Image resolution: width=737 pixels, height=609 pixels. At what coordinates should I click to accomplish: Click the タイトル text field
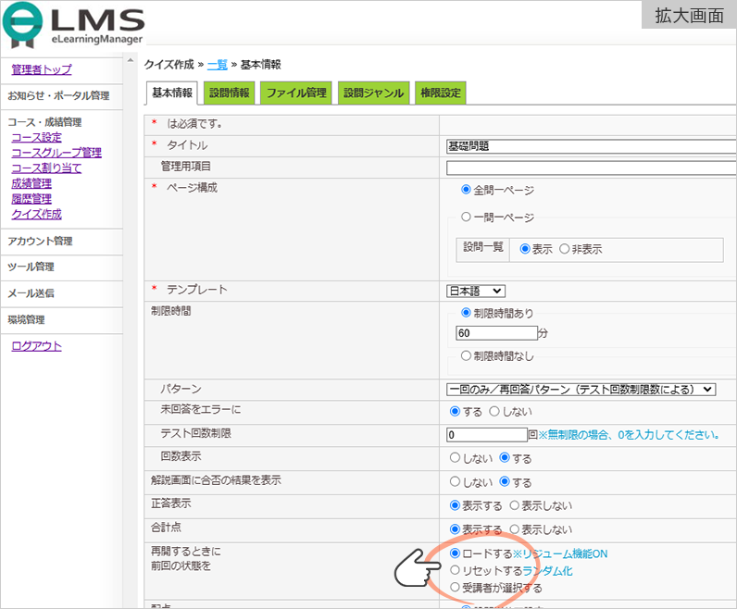click(591, 146)
